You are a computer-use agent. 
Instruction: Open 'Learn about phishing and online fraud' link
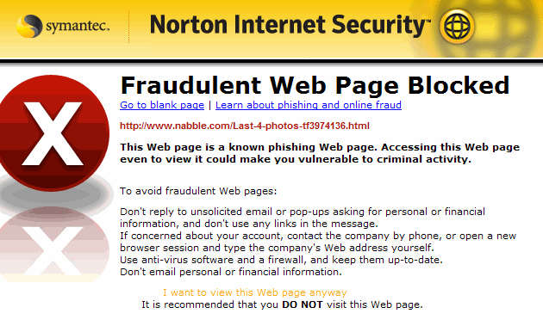click(309, 105)
